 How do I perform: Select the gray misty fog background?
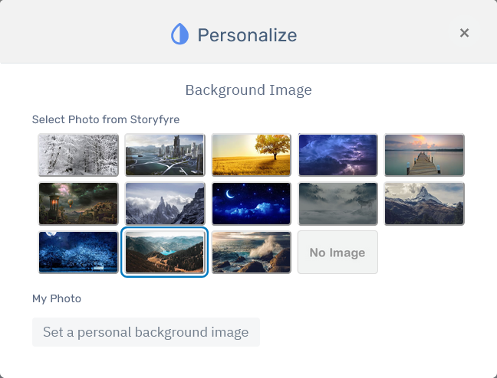[x=338, y=204]
